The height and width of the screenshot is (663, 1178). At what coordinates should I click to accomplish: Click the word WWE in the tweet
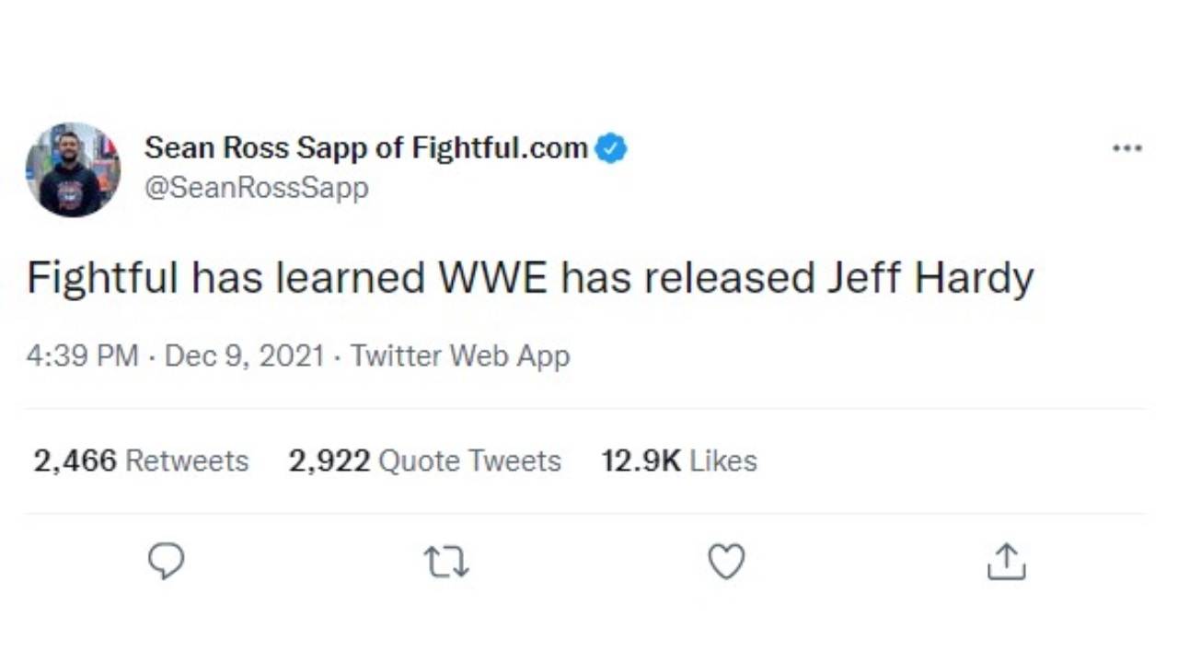click(493, 278)
